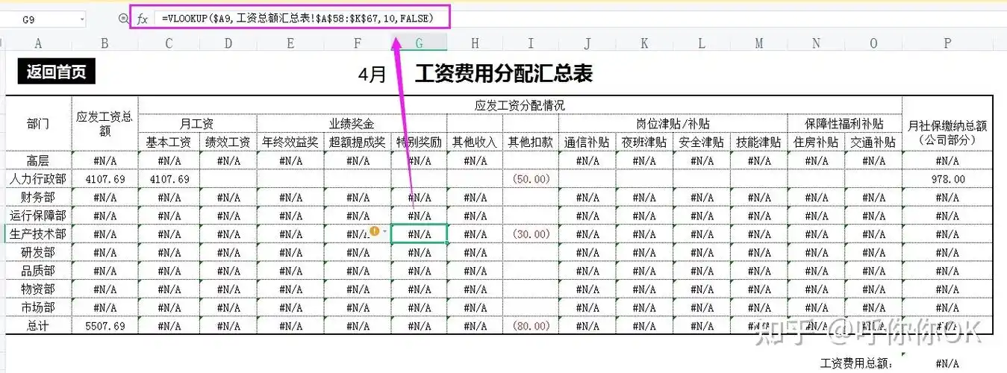Select column O header
Screen dimensions: 1007x373
click(x=873, y=44)
